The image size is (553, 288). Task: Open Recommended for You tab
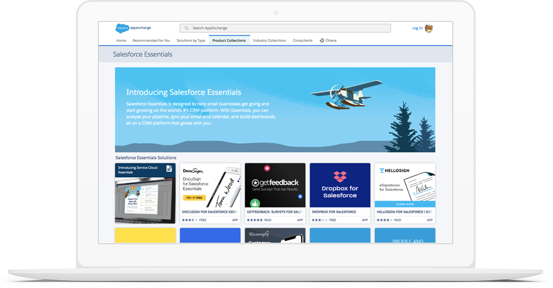click(151, 41)
